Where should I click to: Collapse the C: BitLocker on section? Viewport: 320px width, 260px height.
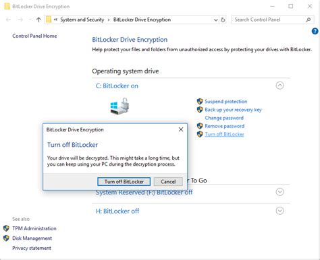coord(279,86)
